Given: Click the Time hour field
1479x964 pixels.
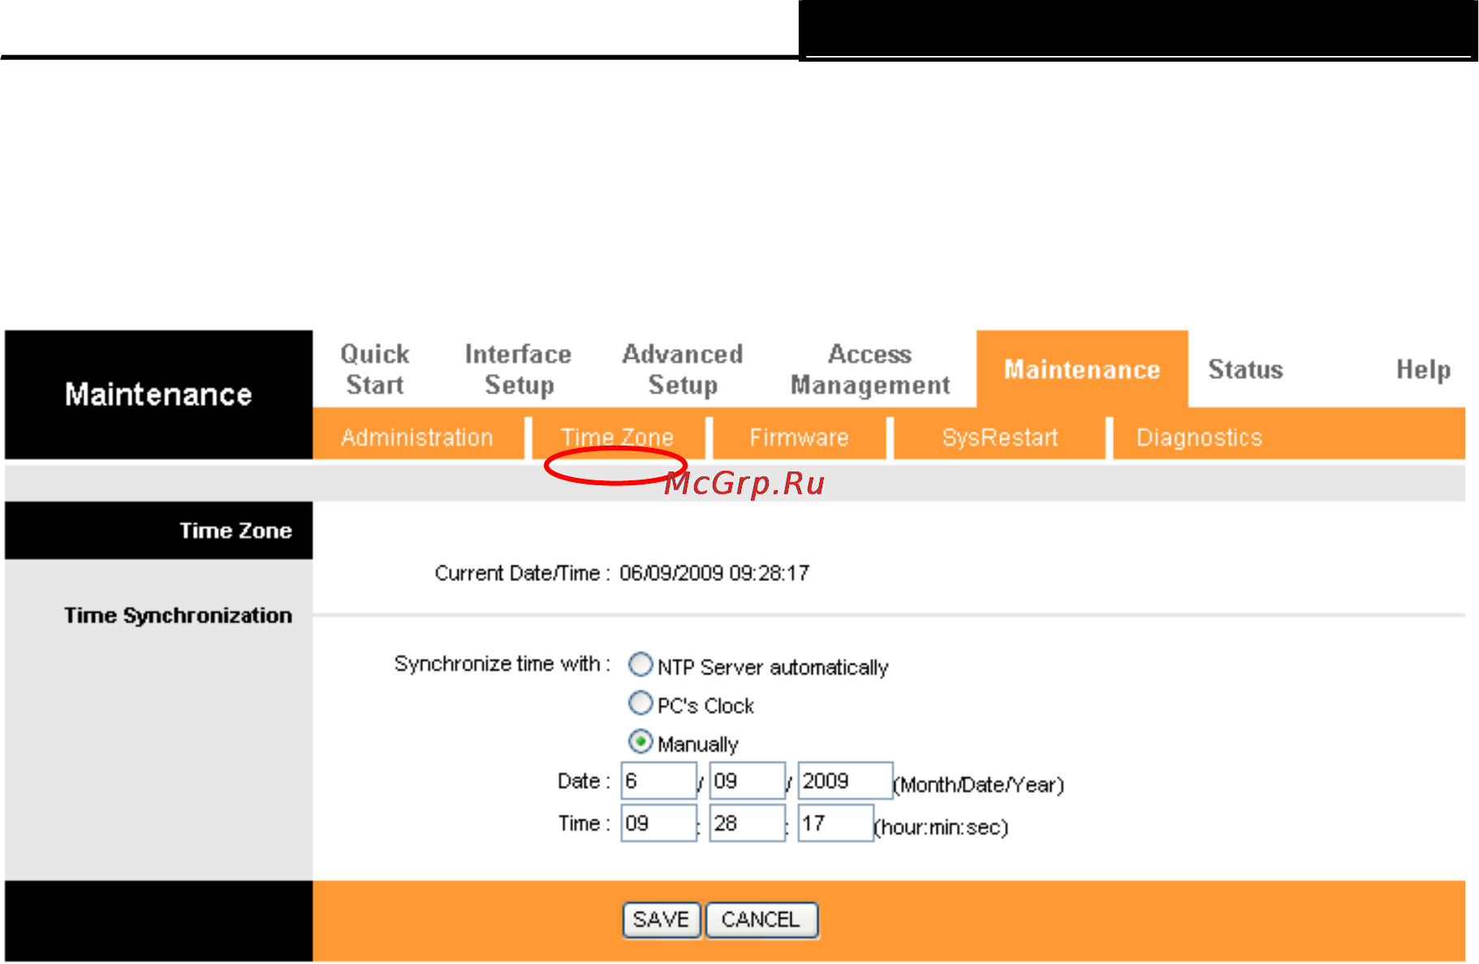Looking at the screenshot, I should click(x=658, y=823).
